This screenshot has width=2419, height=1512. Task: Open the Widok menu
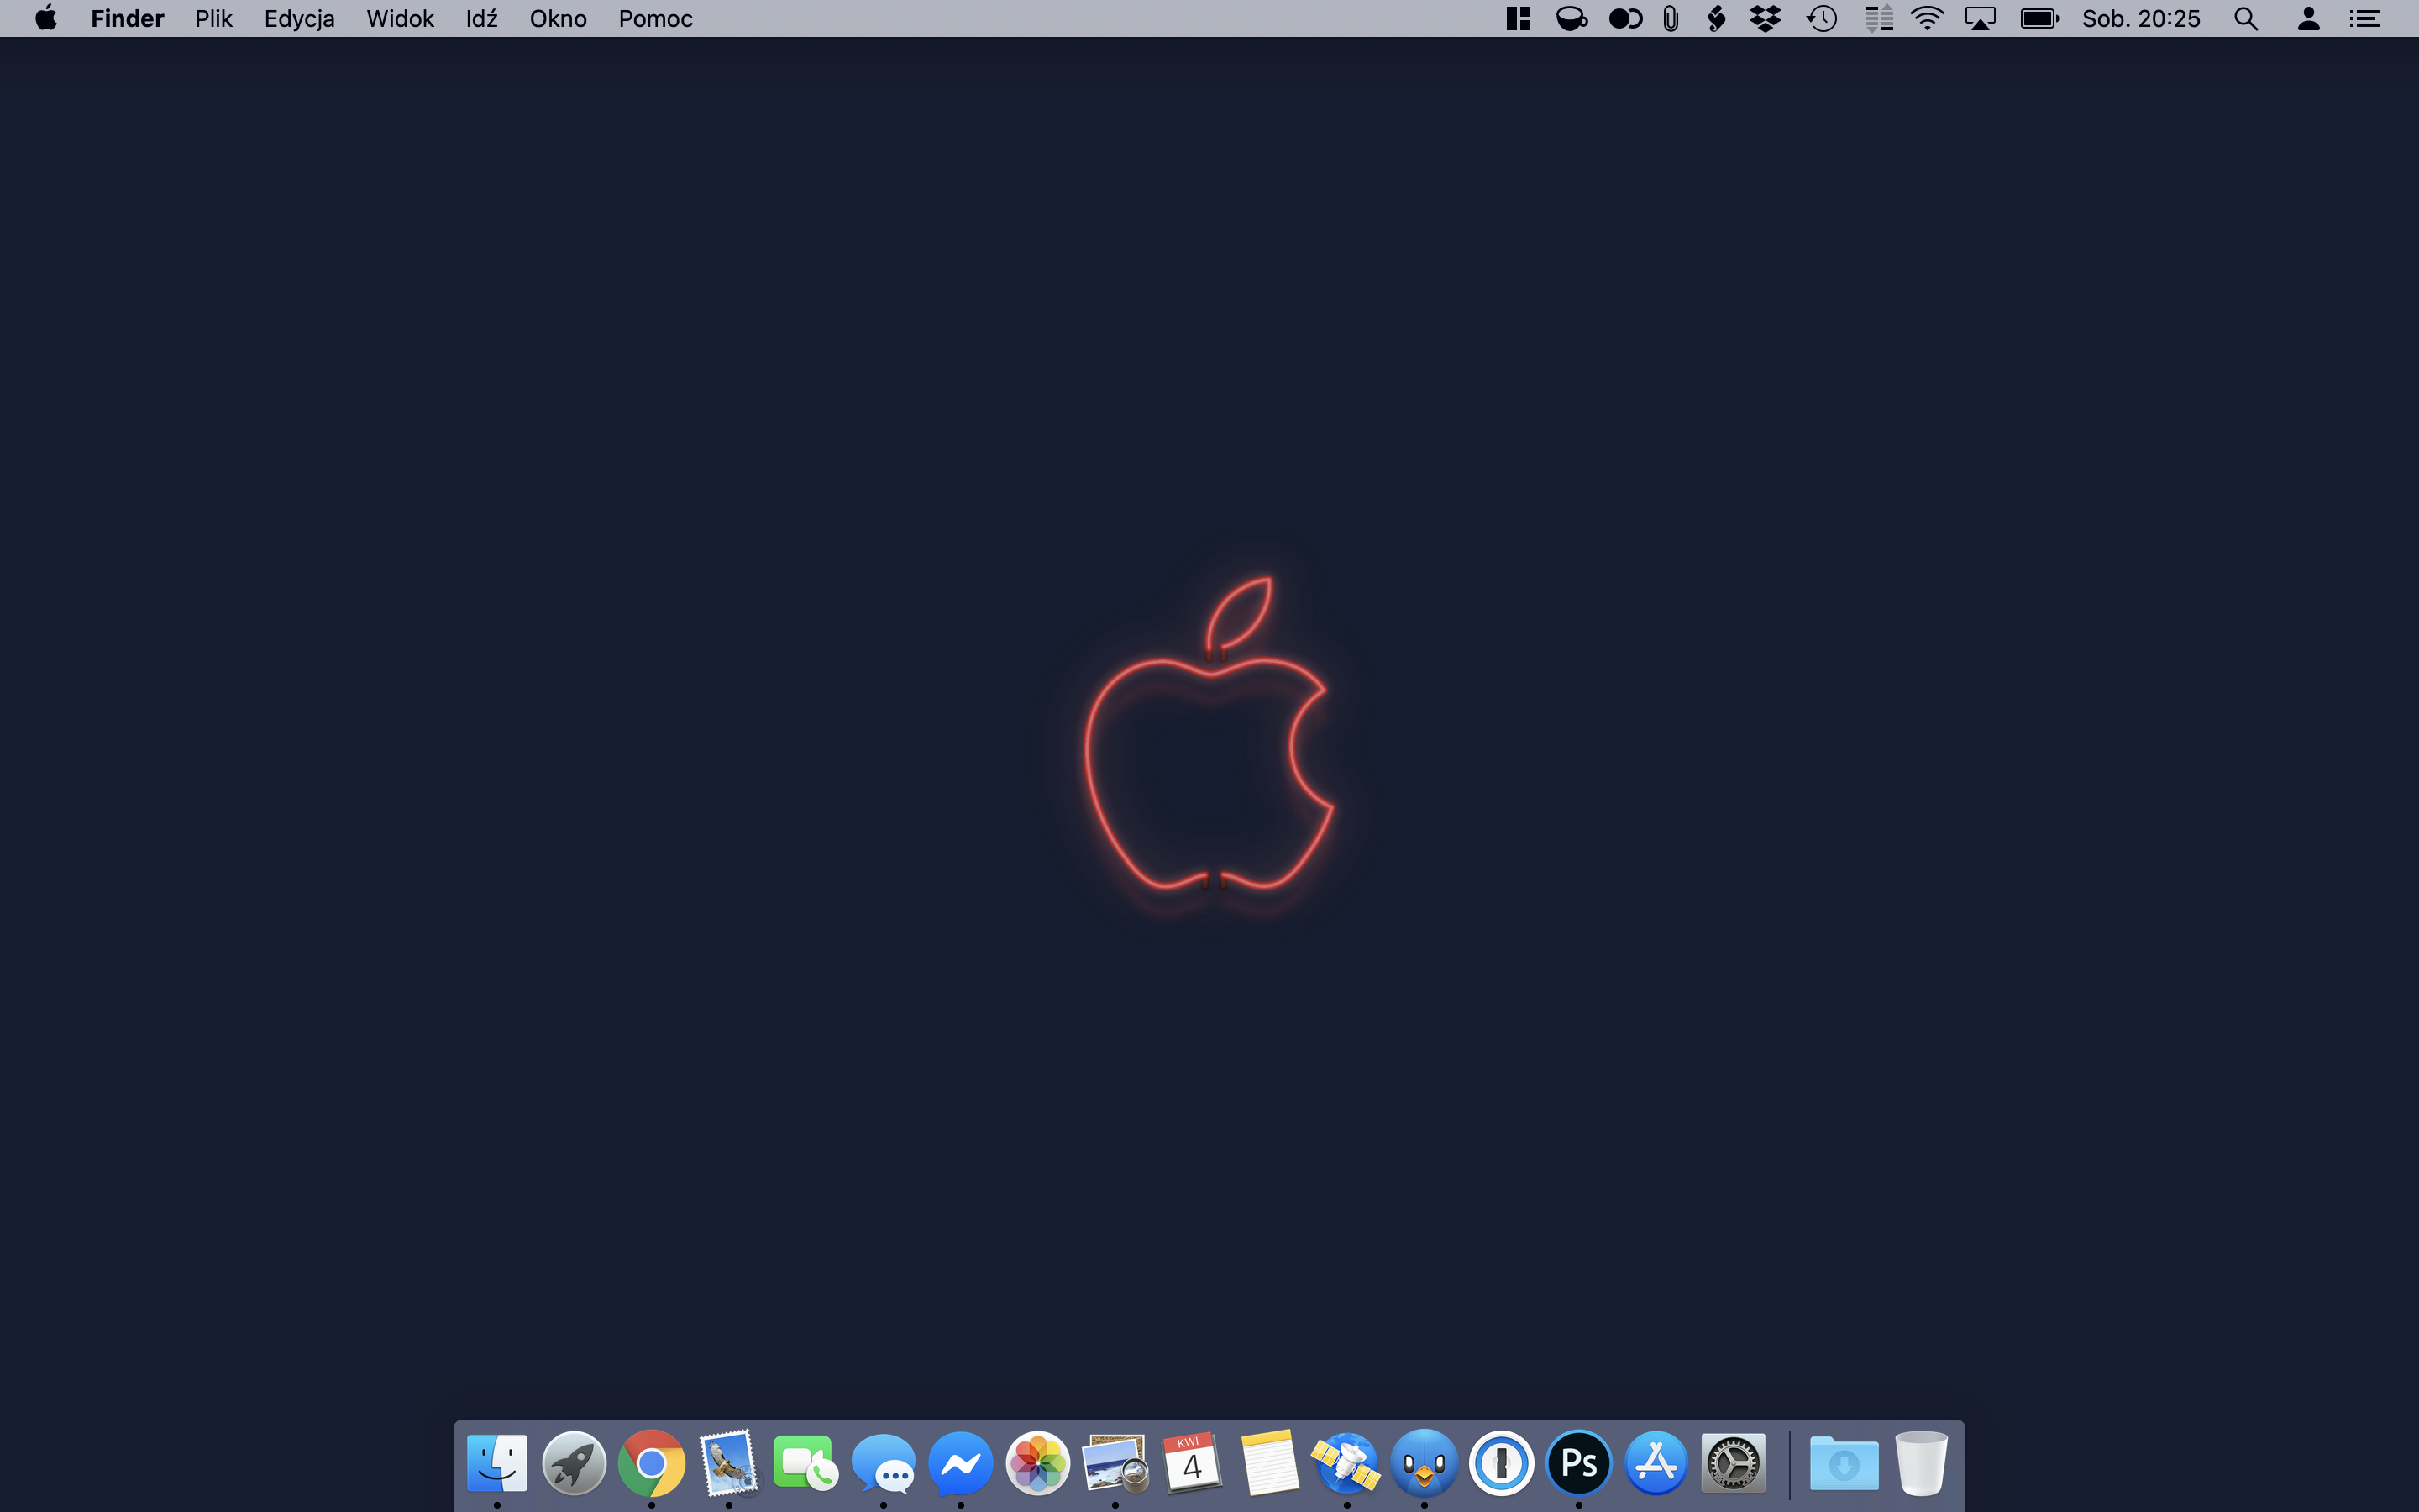[400, 18]
